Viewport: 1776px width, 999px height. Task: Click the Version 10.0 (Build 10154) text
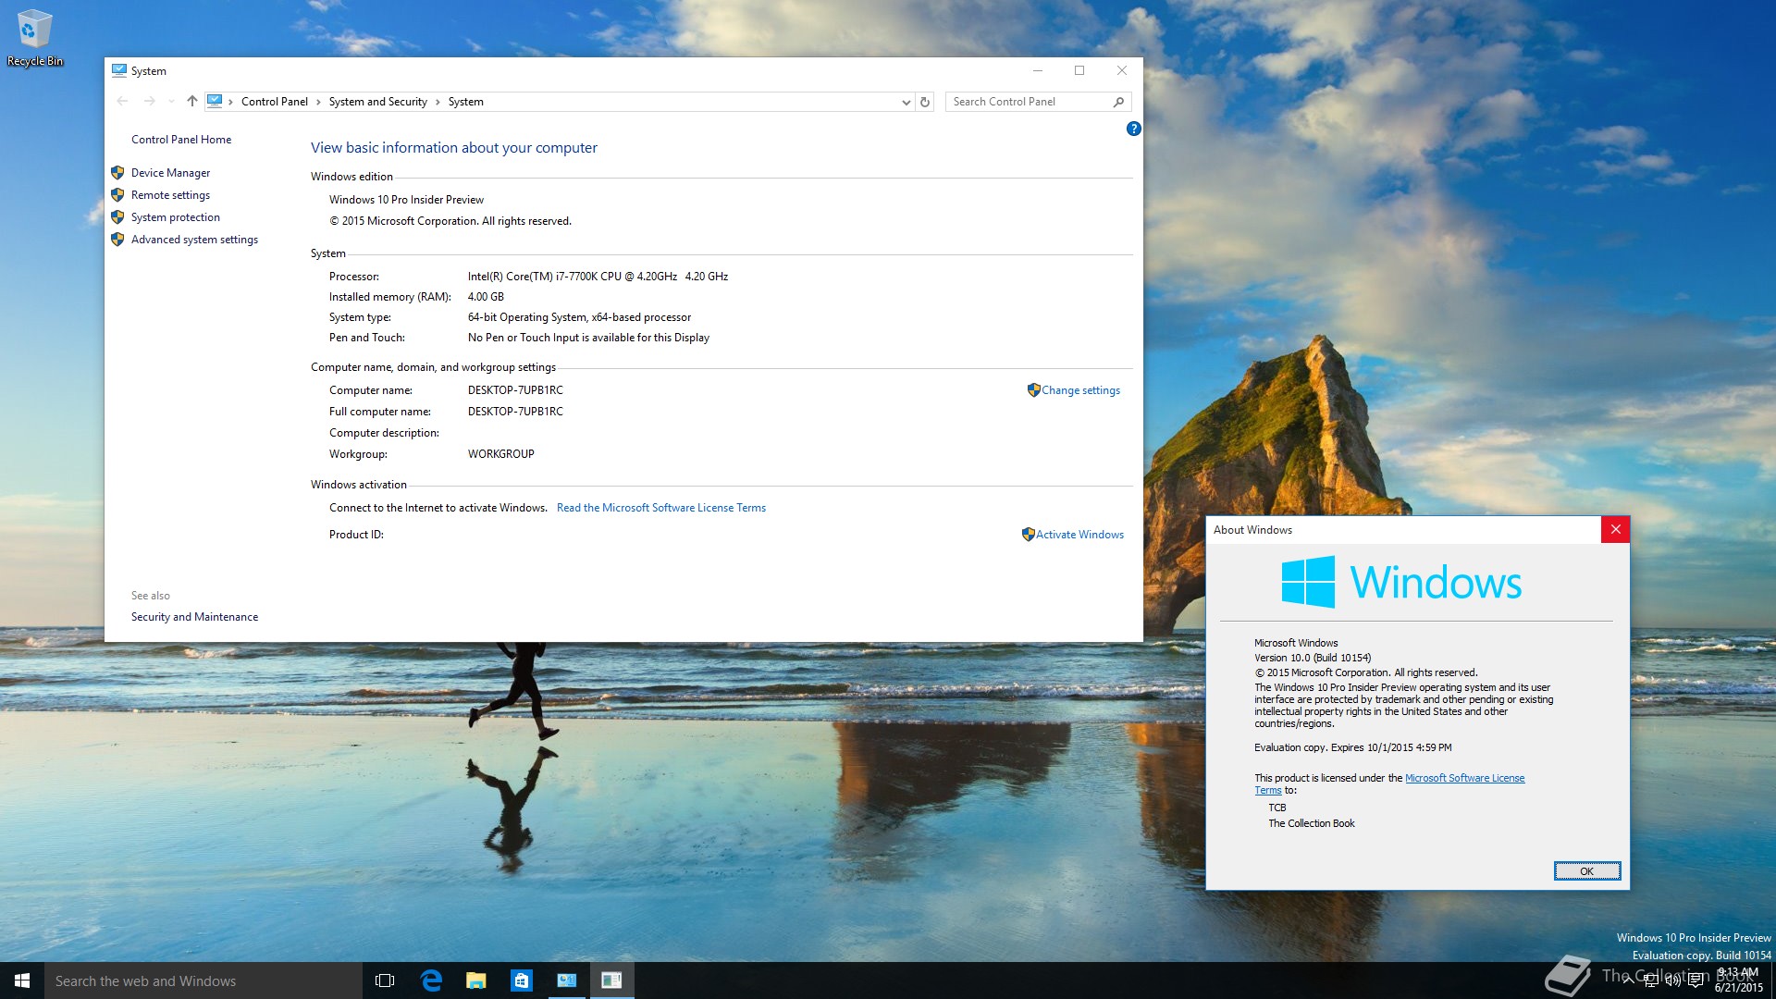coord(1313,658)
